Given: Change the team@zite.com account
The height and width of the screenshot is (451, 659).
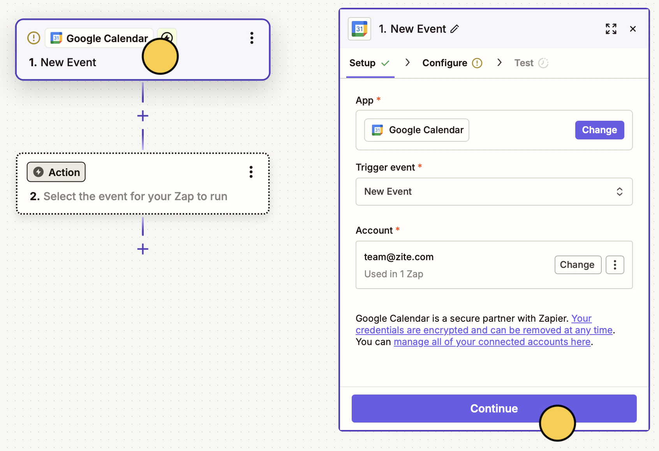Looking at the screenshot, I should pos(578,265).
